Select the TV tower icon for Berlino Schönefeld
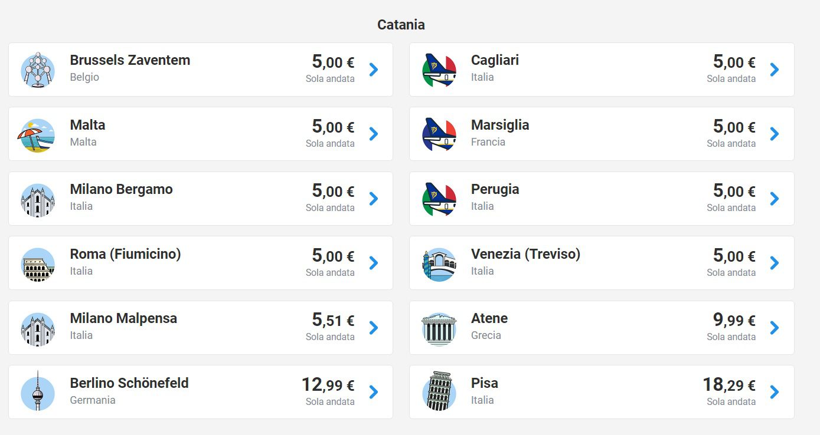 37,392
